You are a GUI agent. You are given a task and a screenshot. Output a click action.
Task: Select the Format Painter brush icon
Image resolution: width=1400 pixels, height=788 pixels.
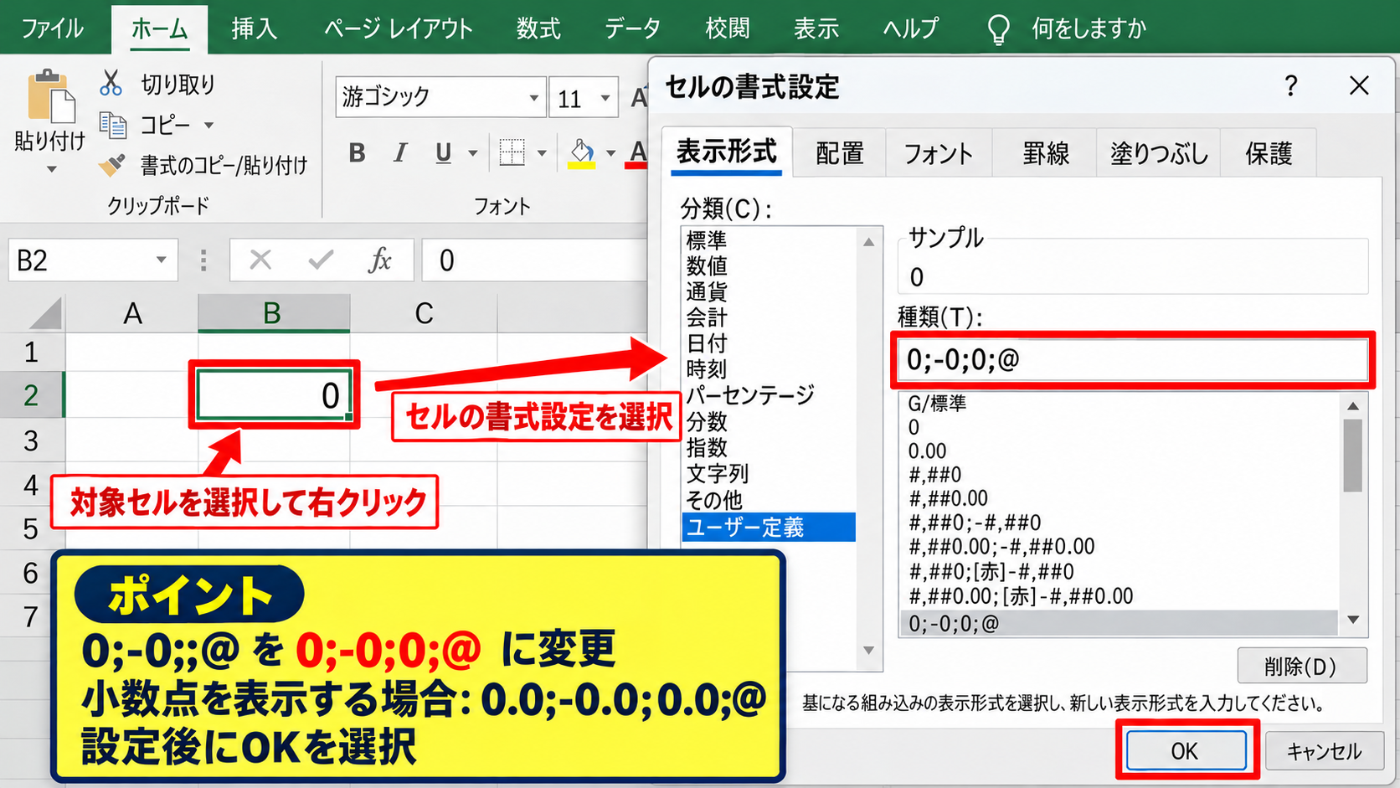coord(112,164)
